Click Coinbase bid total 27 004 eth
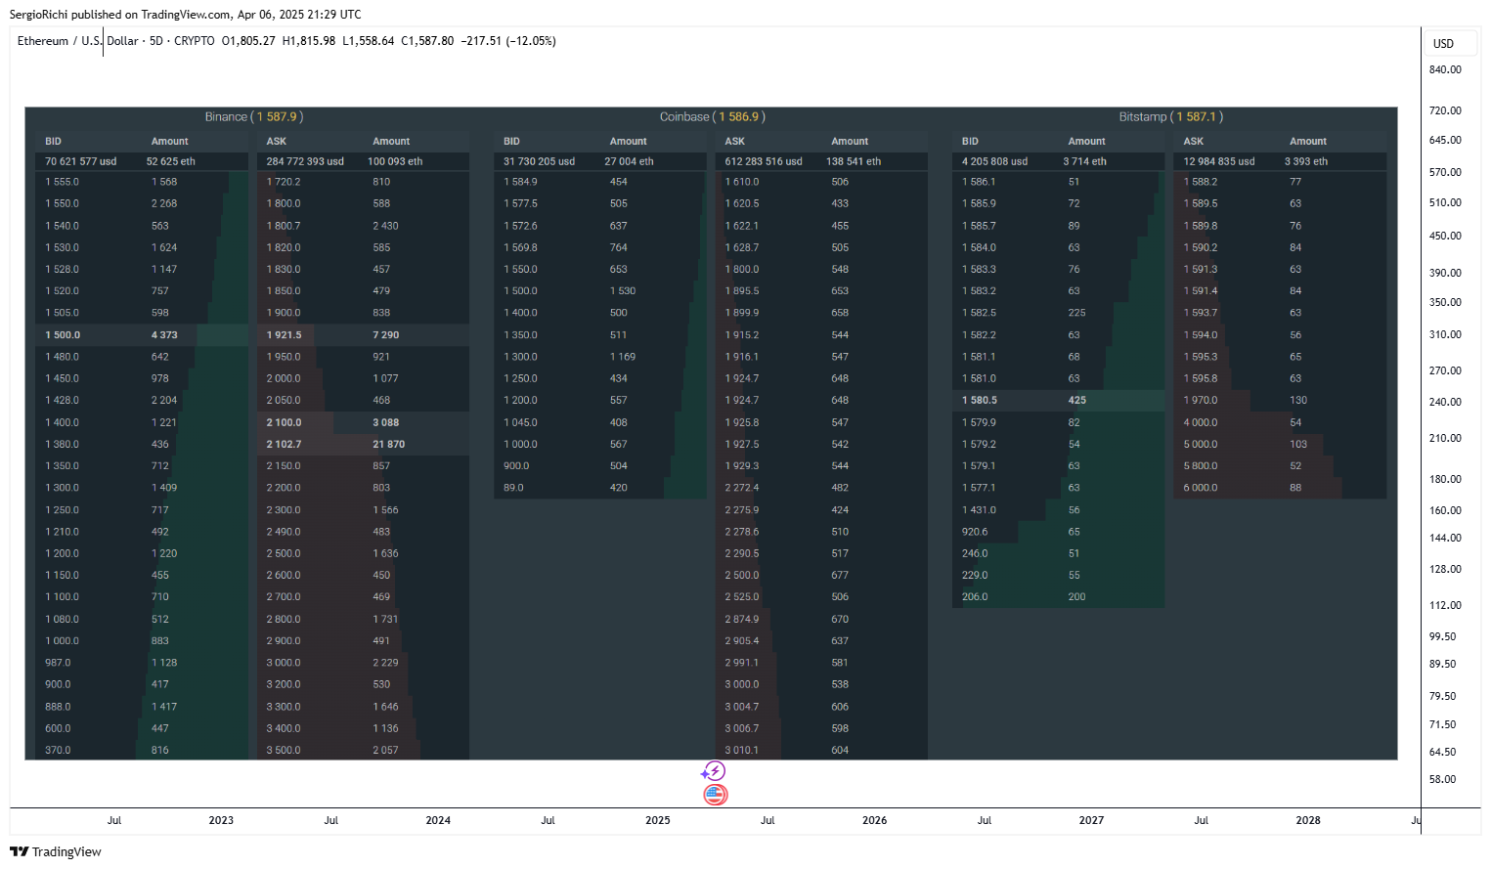Image resolution: width=1491 pixels, height=869 pixels. [630, 161]
